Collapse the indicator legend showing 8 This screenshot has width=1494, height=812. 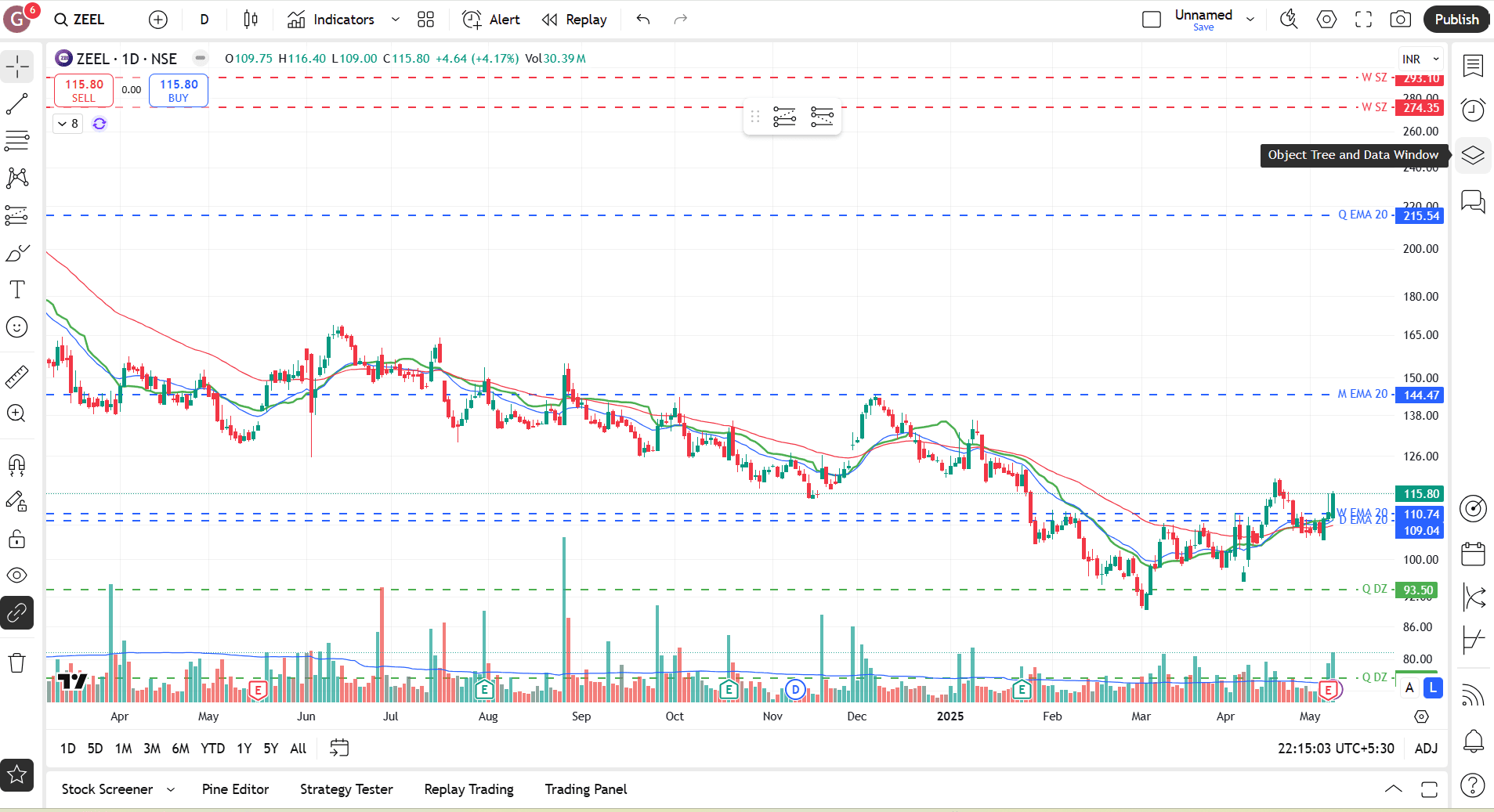67,124
